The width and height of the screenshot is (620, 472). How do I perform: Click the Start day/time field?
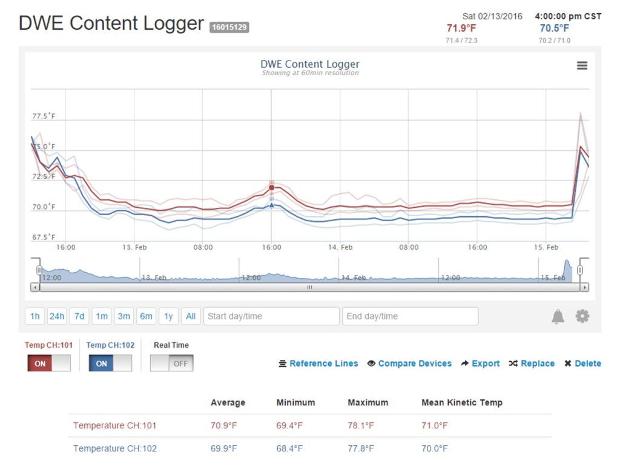[x=271, y=316]
